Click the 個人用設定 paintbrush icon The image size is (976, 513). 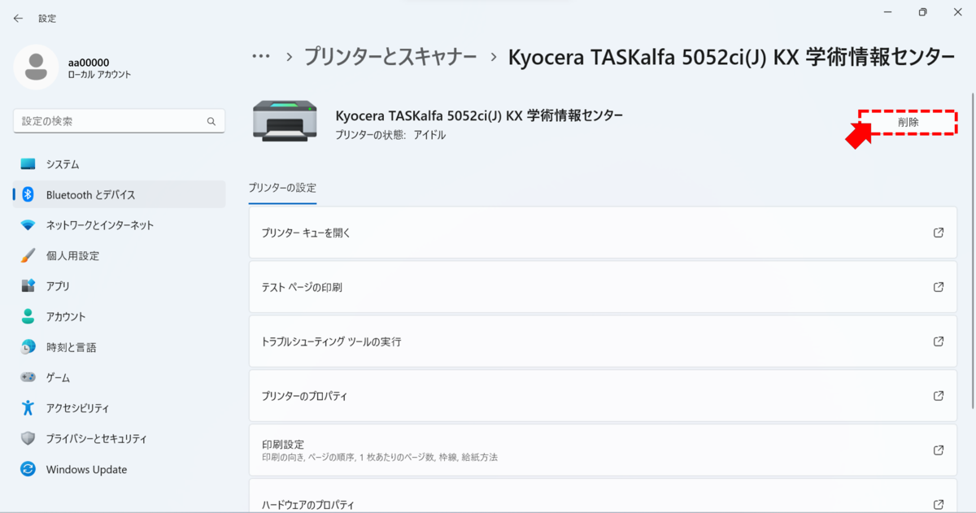tap(28, 255)
